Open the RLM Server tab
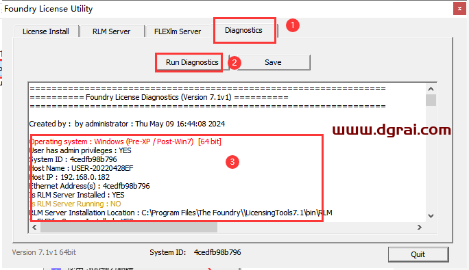This screenshot has width=469, height=270. [111, 31]
